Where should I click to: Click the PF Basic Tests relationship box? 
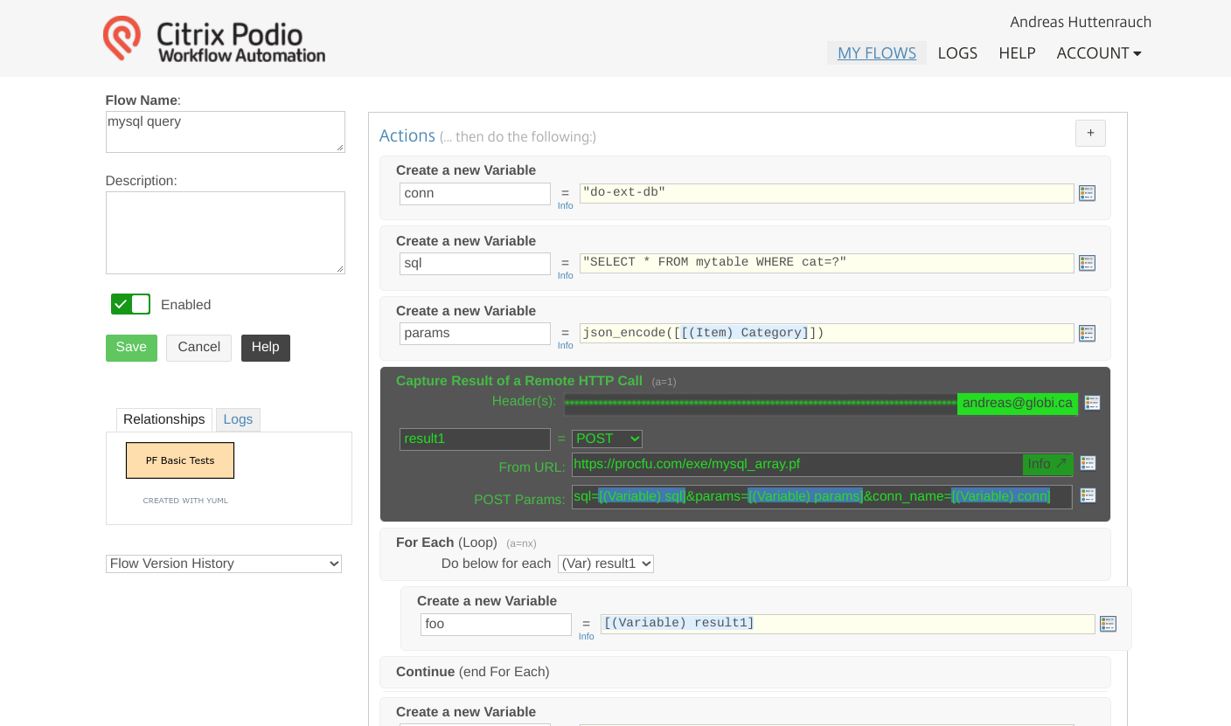(x=179, y=460)
